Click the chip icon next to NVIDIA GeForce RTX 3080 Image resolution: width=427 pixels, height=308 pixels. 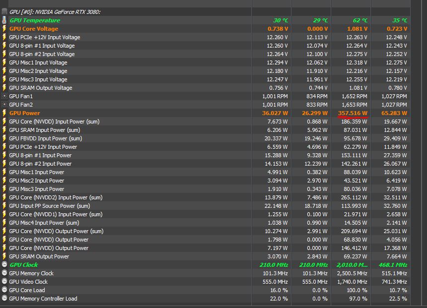pyautogui.click(x=4, y=12)
